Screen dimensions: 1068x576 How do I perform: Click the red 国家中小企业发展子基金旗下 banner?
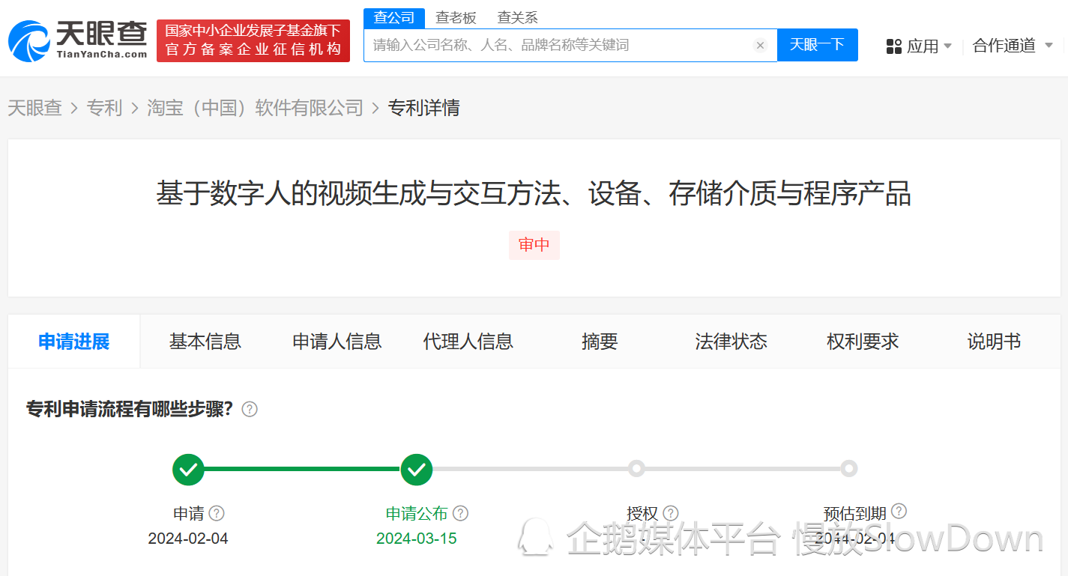pyautogui.click(x=253, y=40)
